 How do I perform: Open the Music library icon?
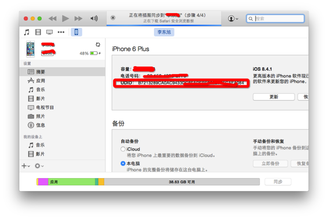[27, 32]
